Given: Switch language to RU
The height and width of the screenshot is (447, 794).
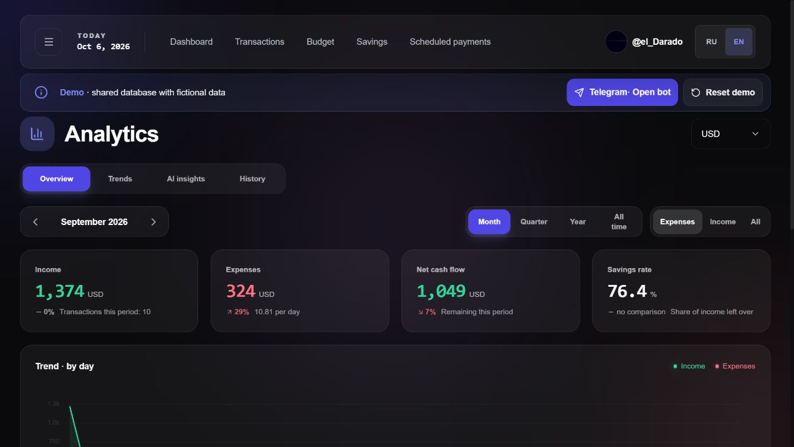Looking at the screenshot, I should [711, 42].
